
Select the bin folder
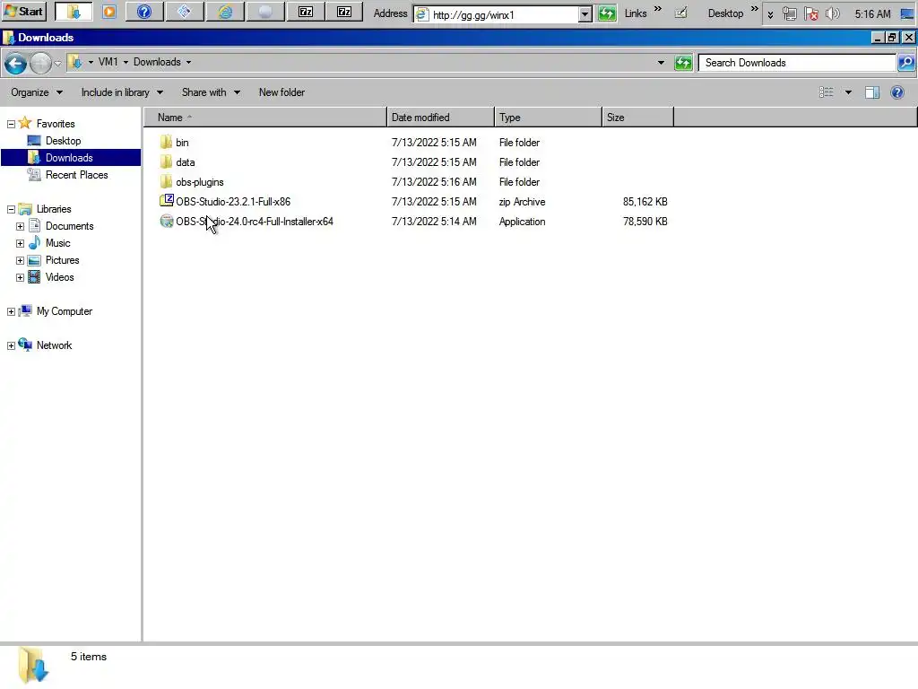click(182, 143)
